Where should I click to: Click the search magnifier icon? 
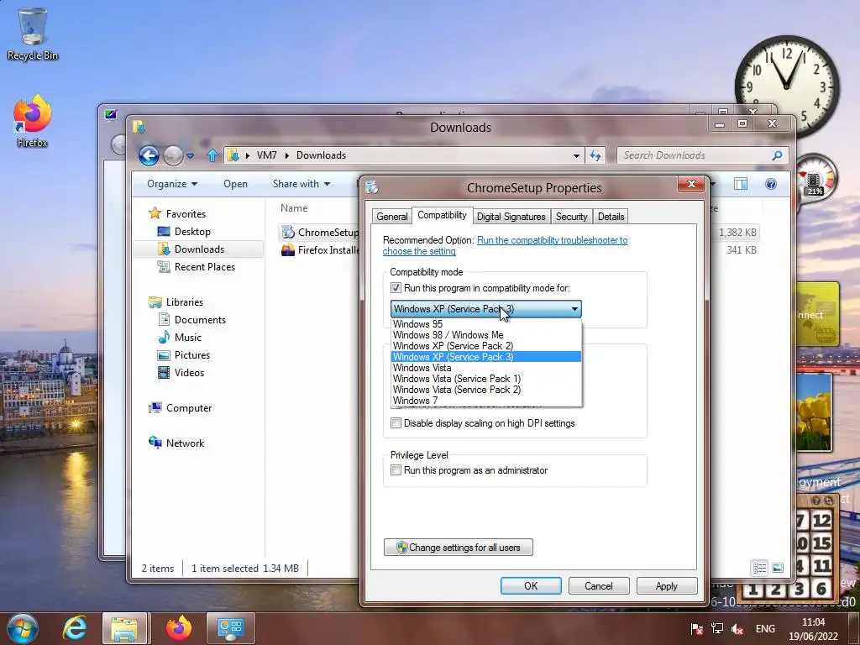pos(777,155)
